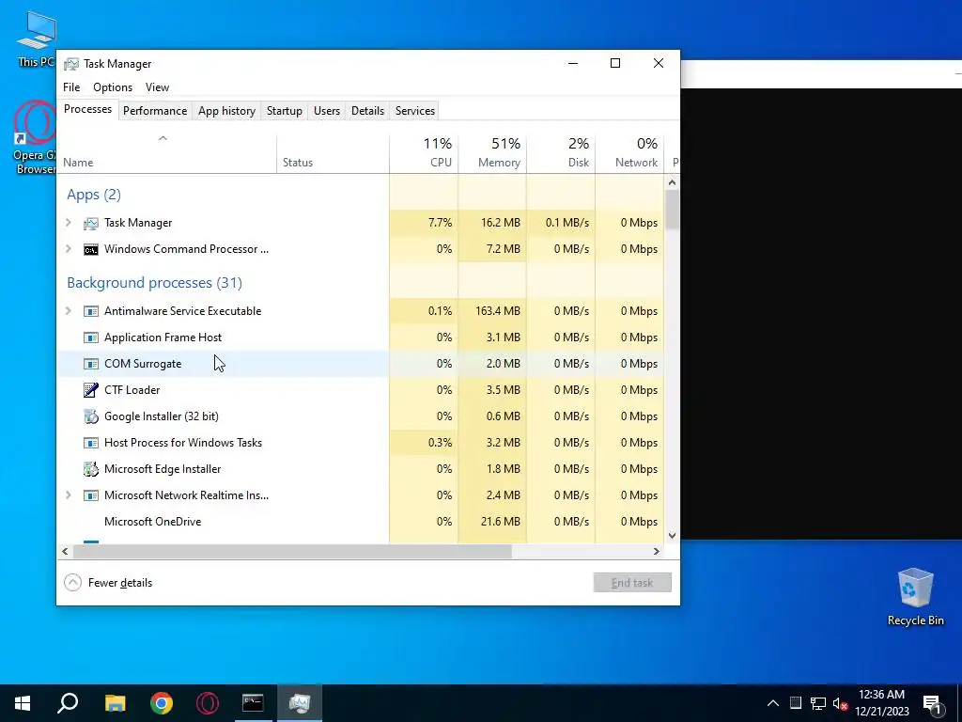Viewport: 962px width, 722px height.
Task: Switch to the Startup tab
Action: pos(284,111)
